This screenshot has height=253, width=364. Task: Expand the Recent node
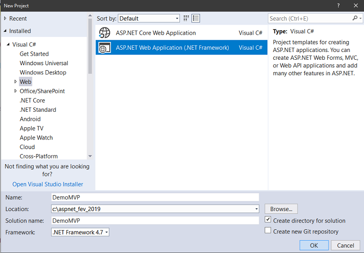coord(5,18)
